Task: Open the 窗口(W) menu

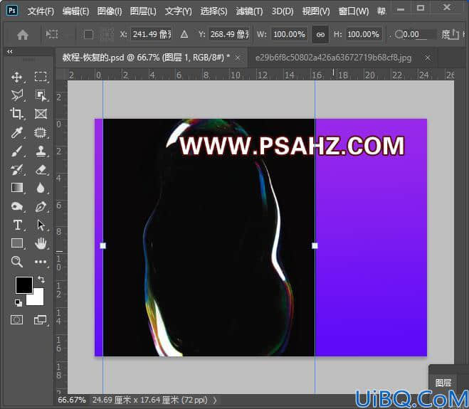Action: [354, 11]
